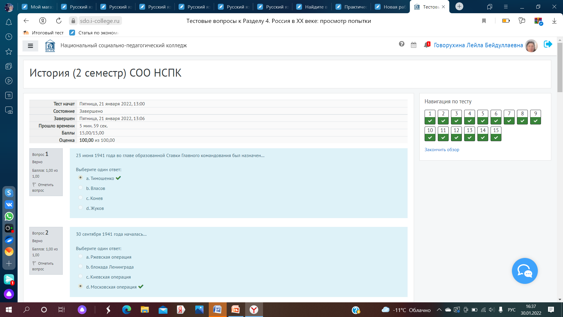Jump to question 5 in navigation

(483, 117)
